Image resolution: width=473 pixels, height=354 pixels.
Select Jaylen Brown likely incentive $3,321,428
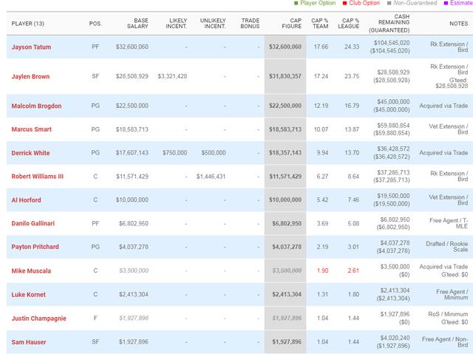[172, 76]
